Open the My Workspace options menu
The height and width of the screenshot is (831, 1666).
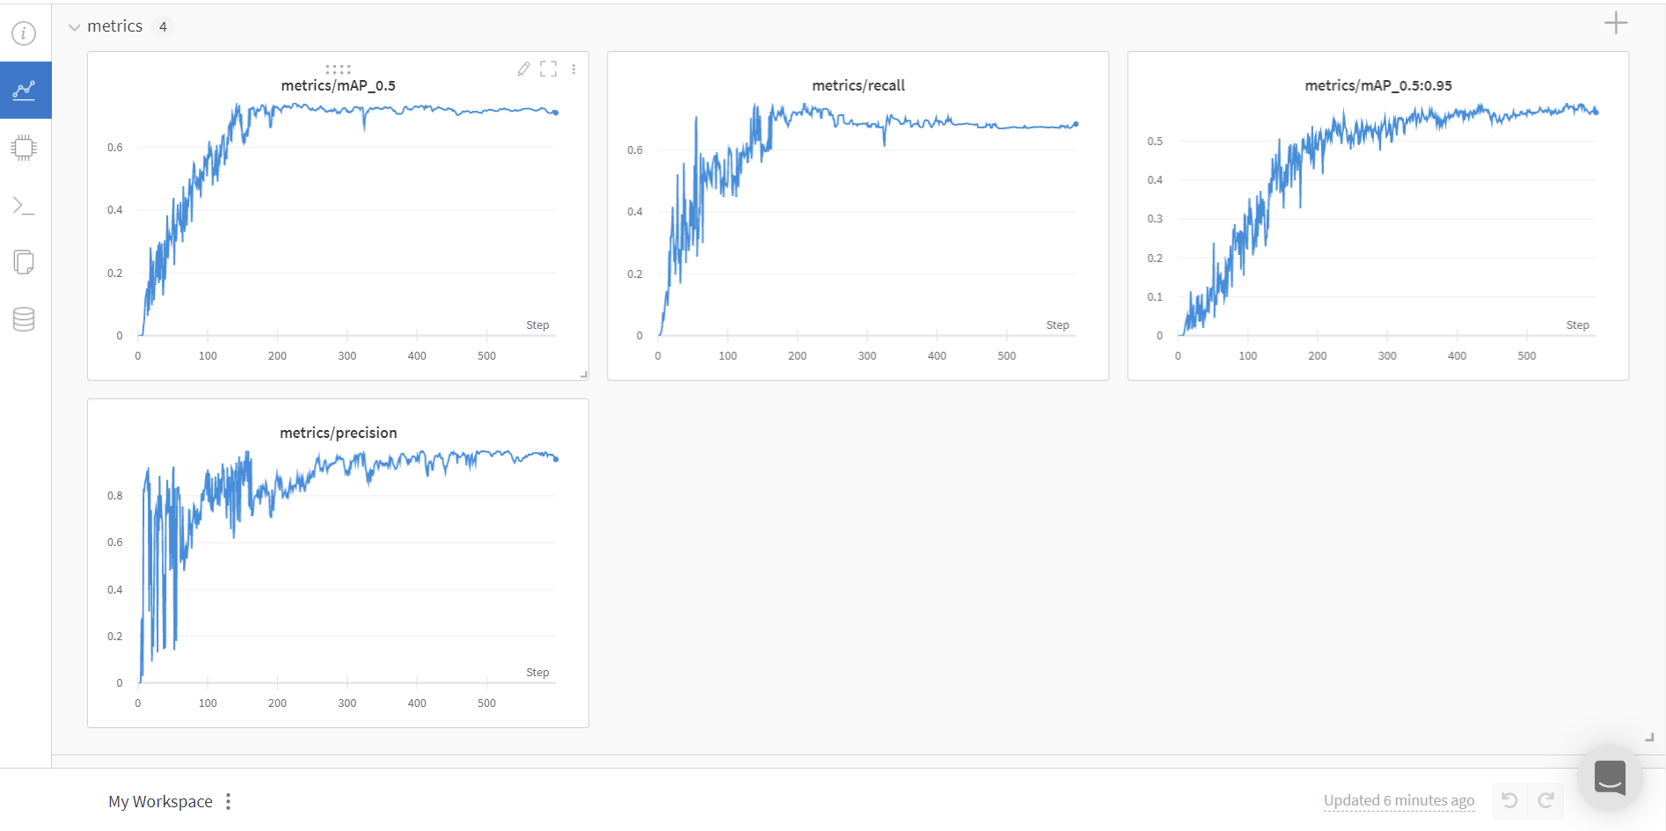pos(228,801)
